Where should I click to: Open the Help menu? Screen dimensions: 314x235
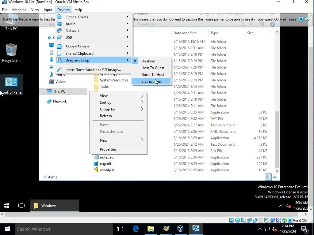tap(78, 9)
